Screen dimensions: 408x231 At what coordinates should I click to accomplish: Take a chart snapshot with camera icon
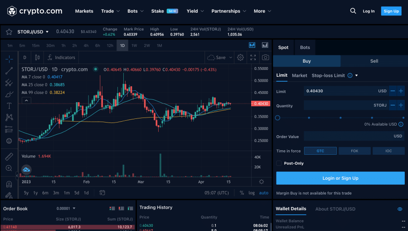pos(265,58)
